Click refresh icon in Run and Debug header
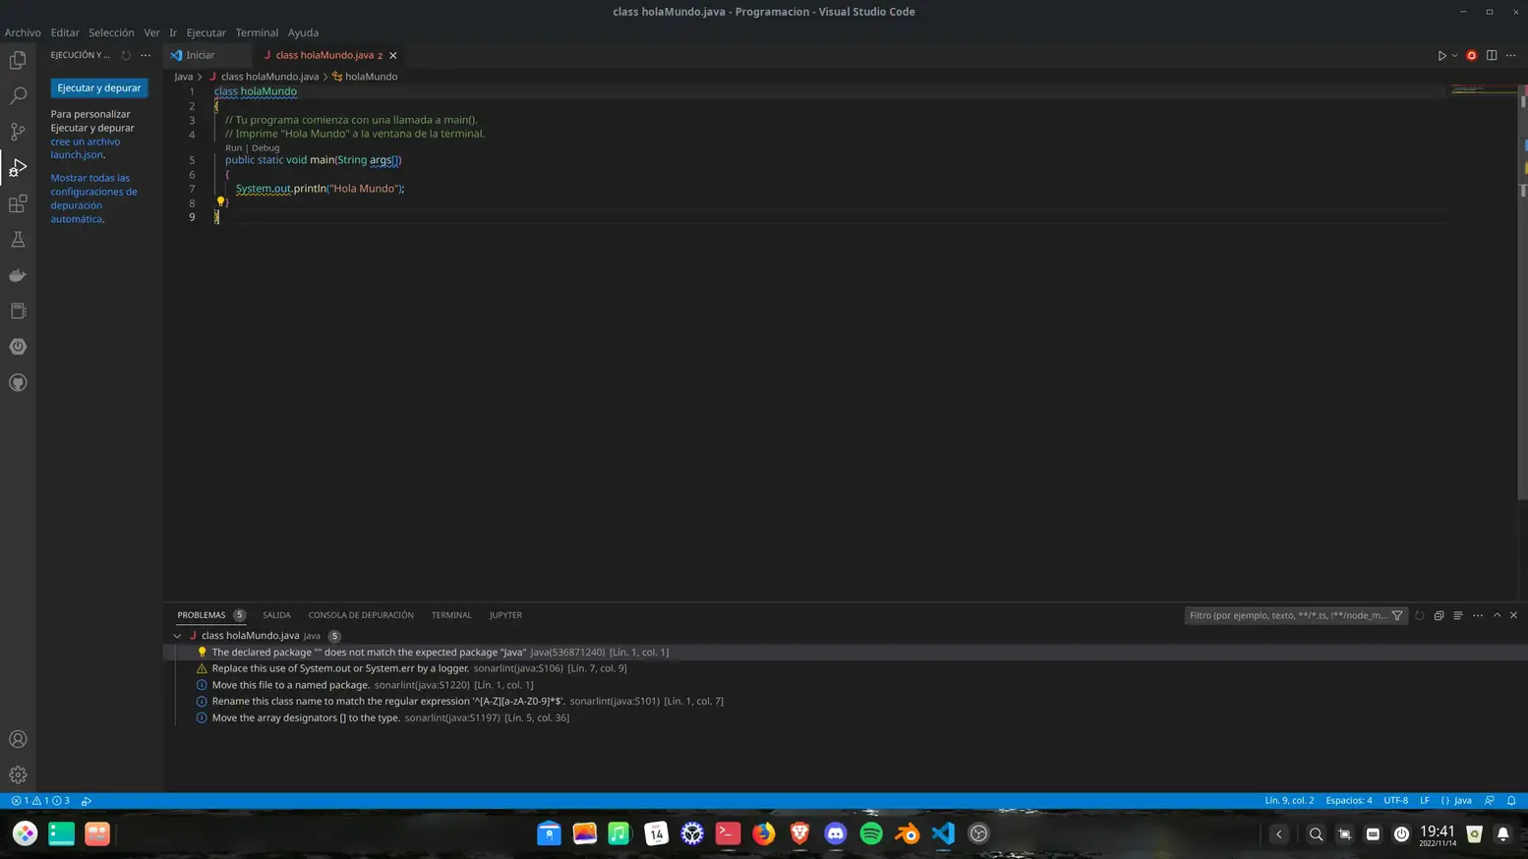This screenshot has width=1528, height=859. coord(126,55)
